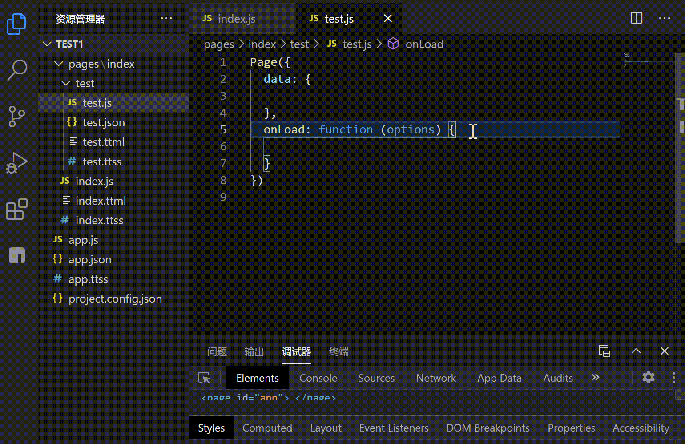Viewport: 685px width, 444px height.
Task: Open the Event Listeners subtab
Action: click(394, 428)
